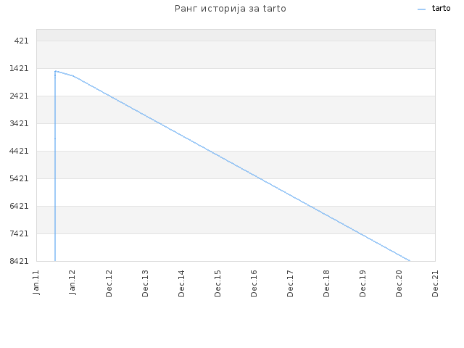Click the 2421 y-axis label
The width and height of the screenshot is (464, 348).
pyautogui.click(x=20, y=96)
